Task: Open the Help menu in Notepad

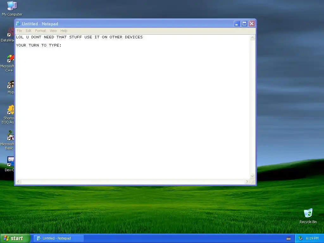Action: point(64,31)
